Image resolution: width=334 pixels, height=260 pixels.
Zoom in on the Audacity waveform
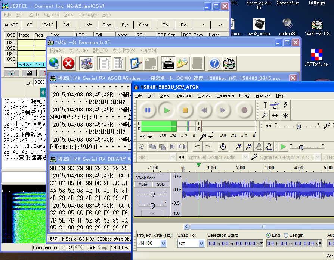pos(238,147)
